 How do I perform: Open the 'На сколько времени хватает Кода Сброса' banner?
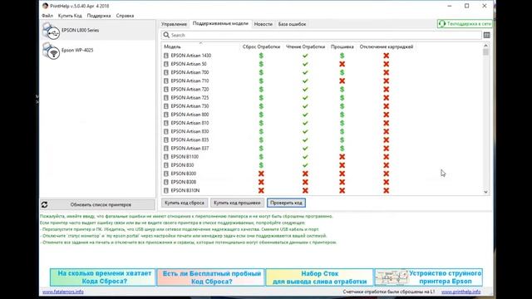point(103,277)
